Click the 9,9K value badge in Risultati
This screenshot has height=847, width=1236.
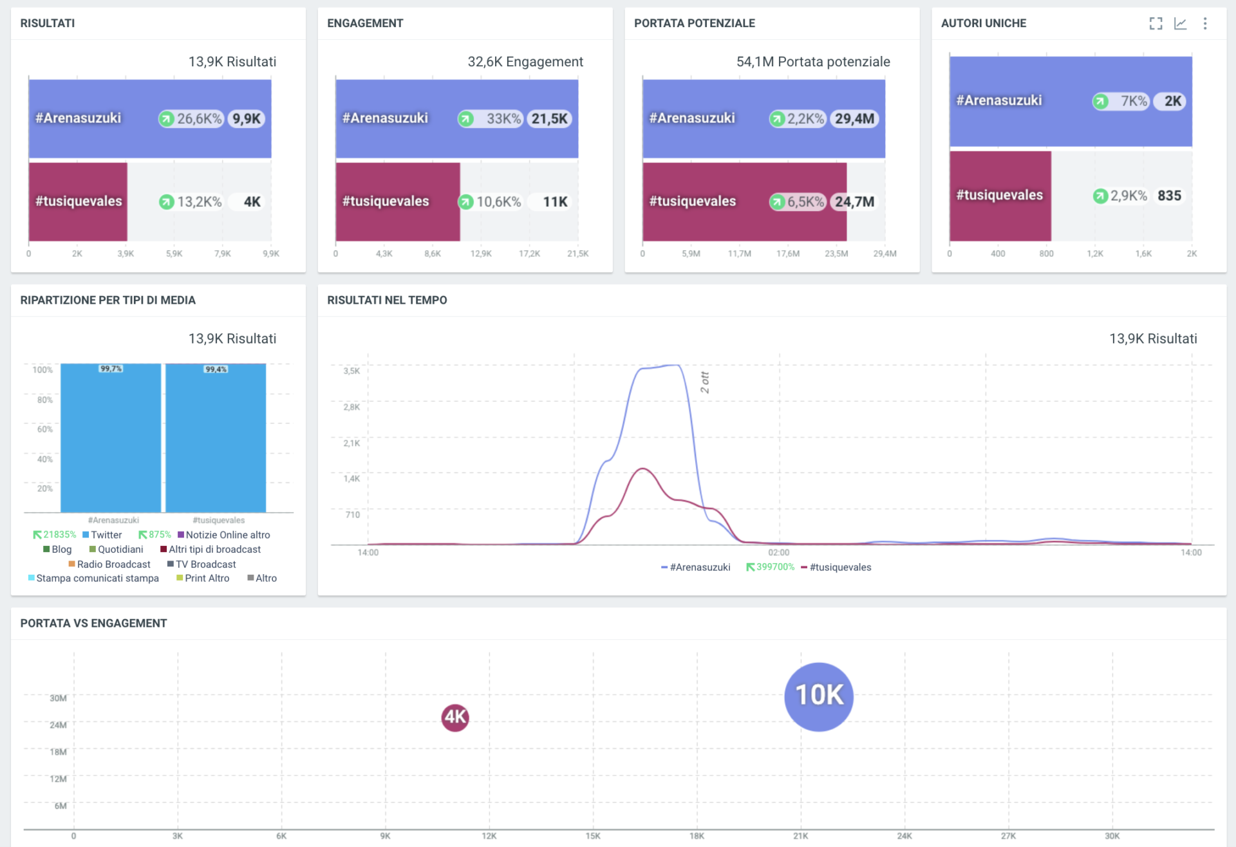coord(247,119)
